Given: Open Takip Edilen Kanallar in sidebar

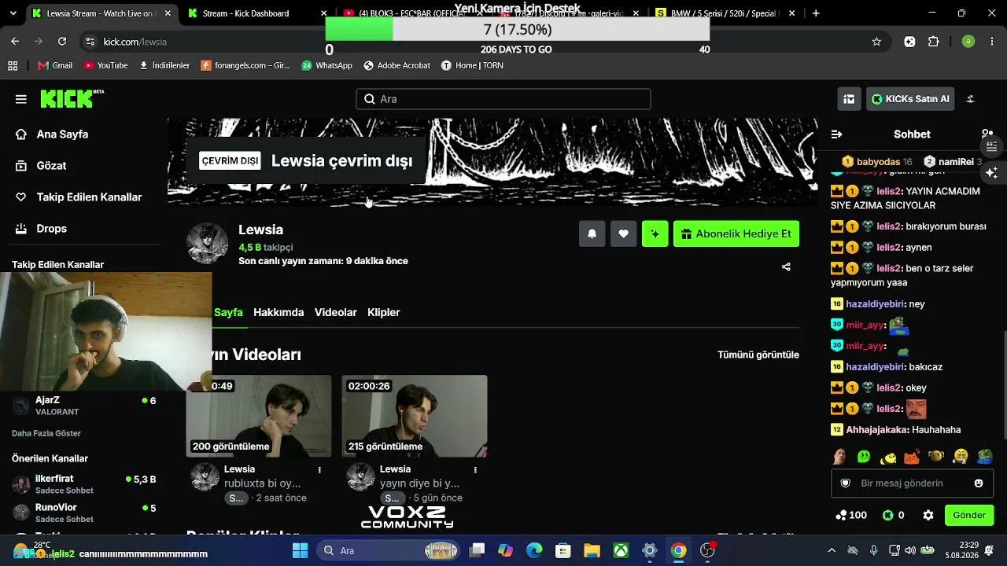Looking at the screenshot, I should 89,197.
